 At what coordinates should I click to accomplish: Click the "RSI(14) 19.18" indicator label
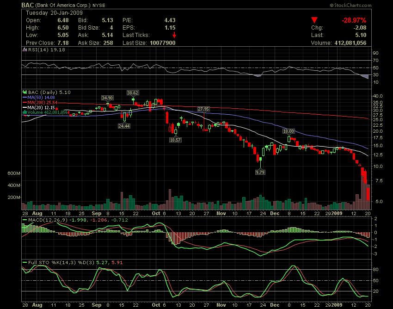coord(46,49)
